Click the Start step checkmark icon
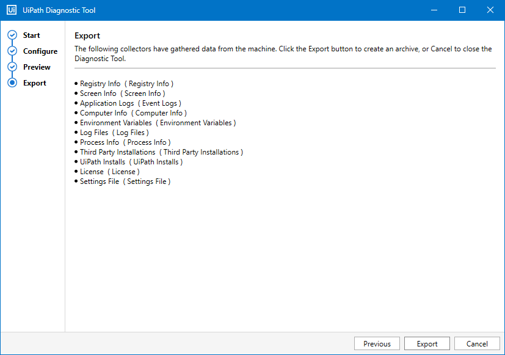Image resolution: width=505 pixels, height=355 pixels. pyautogui.click(x=12, y=35)
